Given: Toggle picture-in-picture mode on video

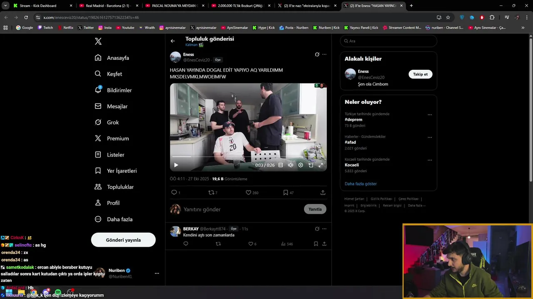Looking at the screenshot, I should [x=311, y=165].
